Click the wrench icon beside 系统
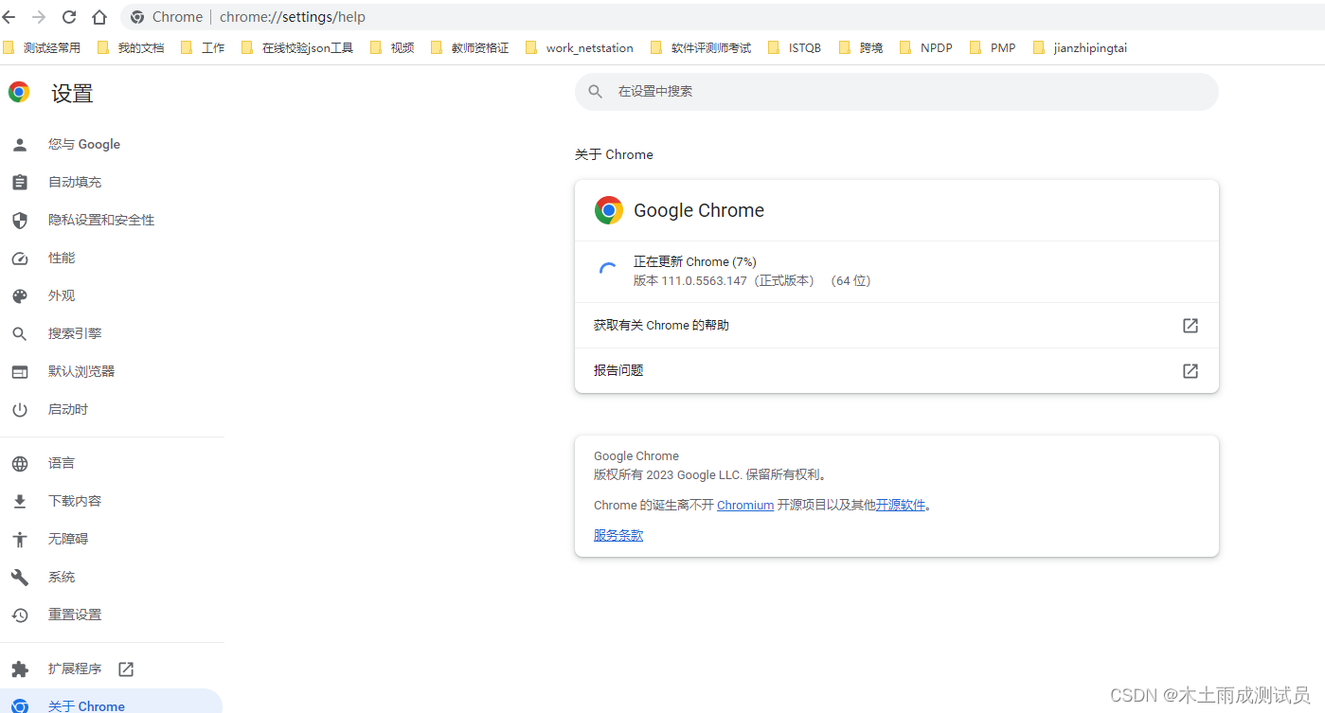 [20, 577]
